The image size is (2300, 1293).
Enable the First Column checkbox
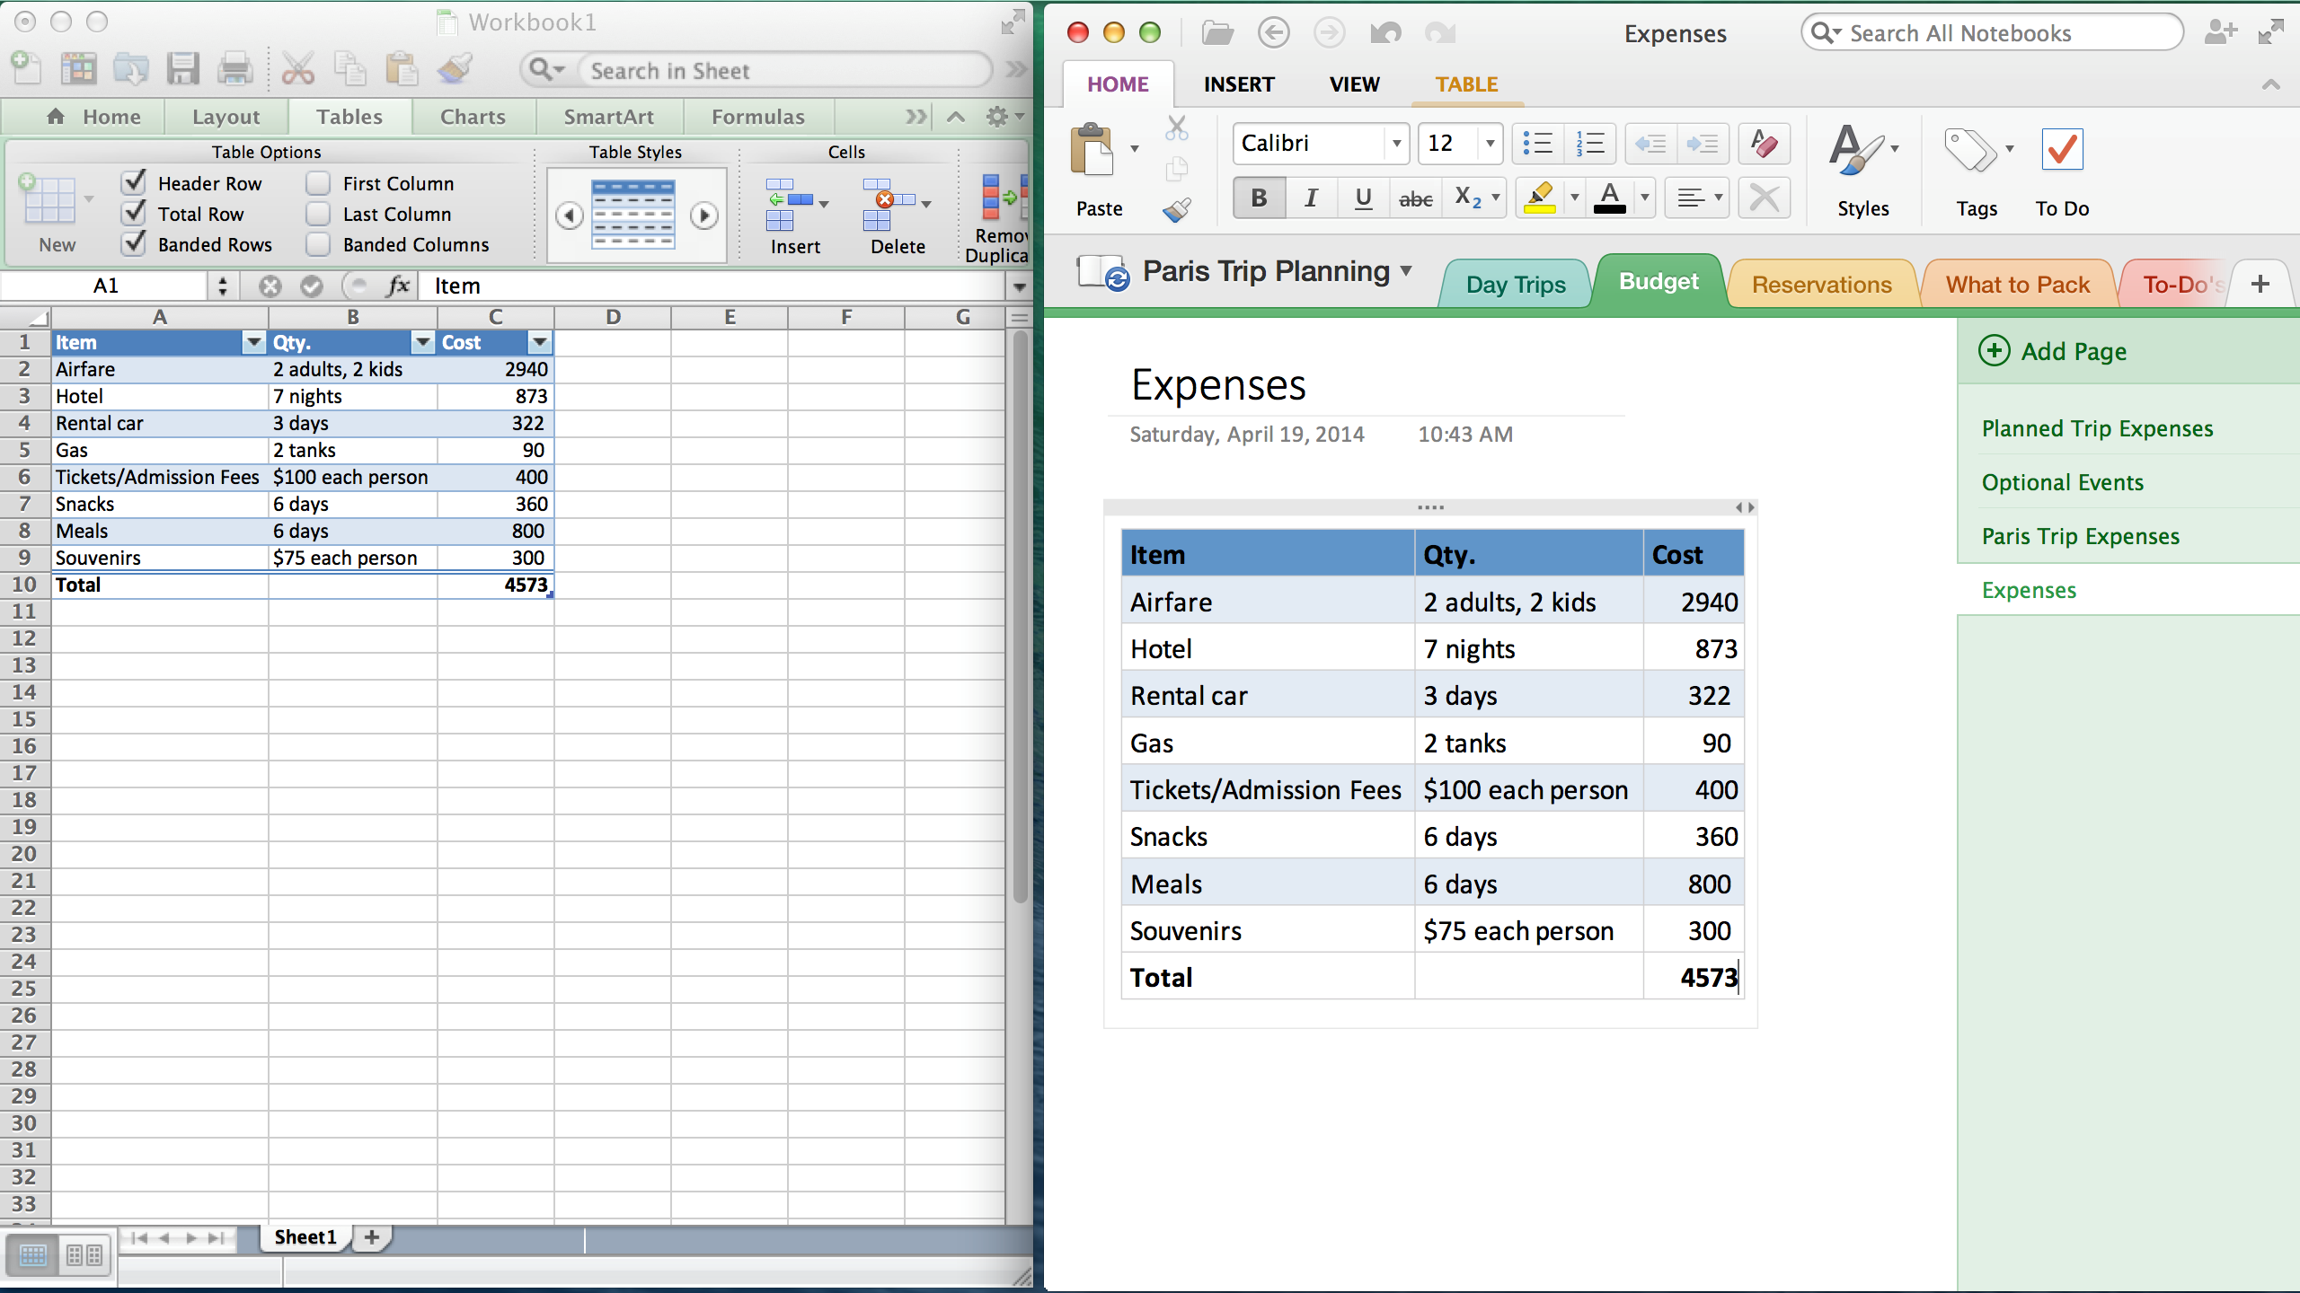[318, 183]
